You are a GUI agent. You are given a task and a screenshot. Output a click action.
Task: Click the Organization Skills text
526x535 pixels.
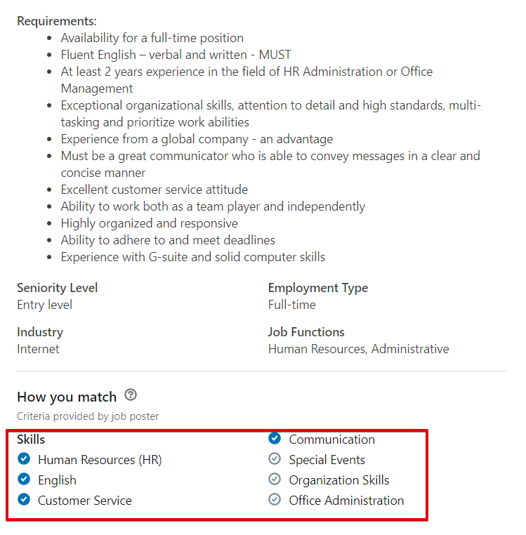point(339,480)
